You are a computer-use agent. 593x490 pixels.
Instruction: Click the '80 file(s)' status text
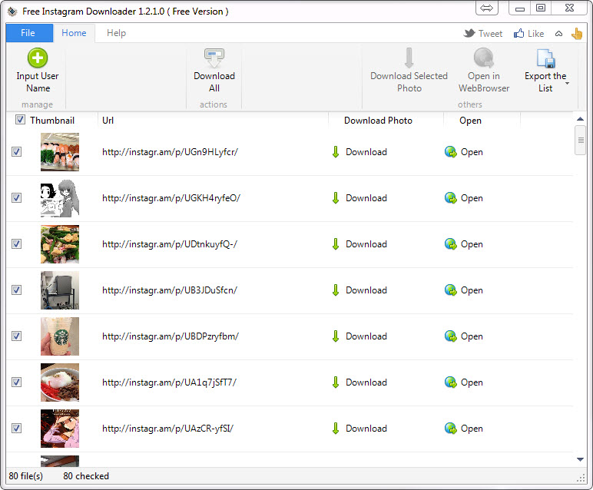[25, 476]
